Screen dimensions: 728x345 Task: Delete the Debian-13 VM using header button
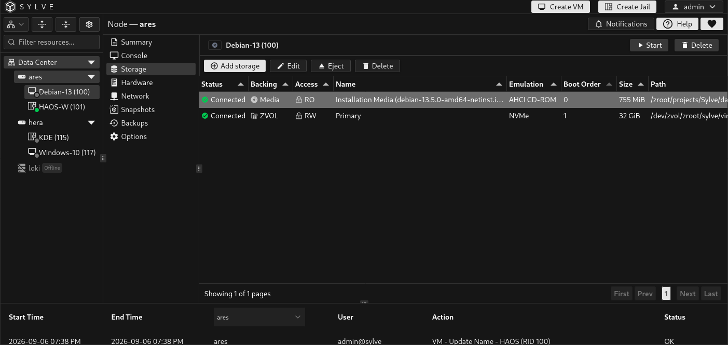pos(696,45)
